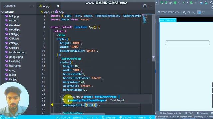Click Apply Code Changes icon

click(166, 3)
